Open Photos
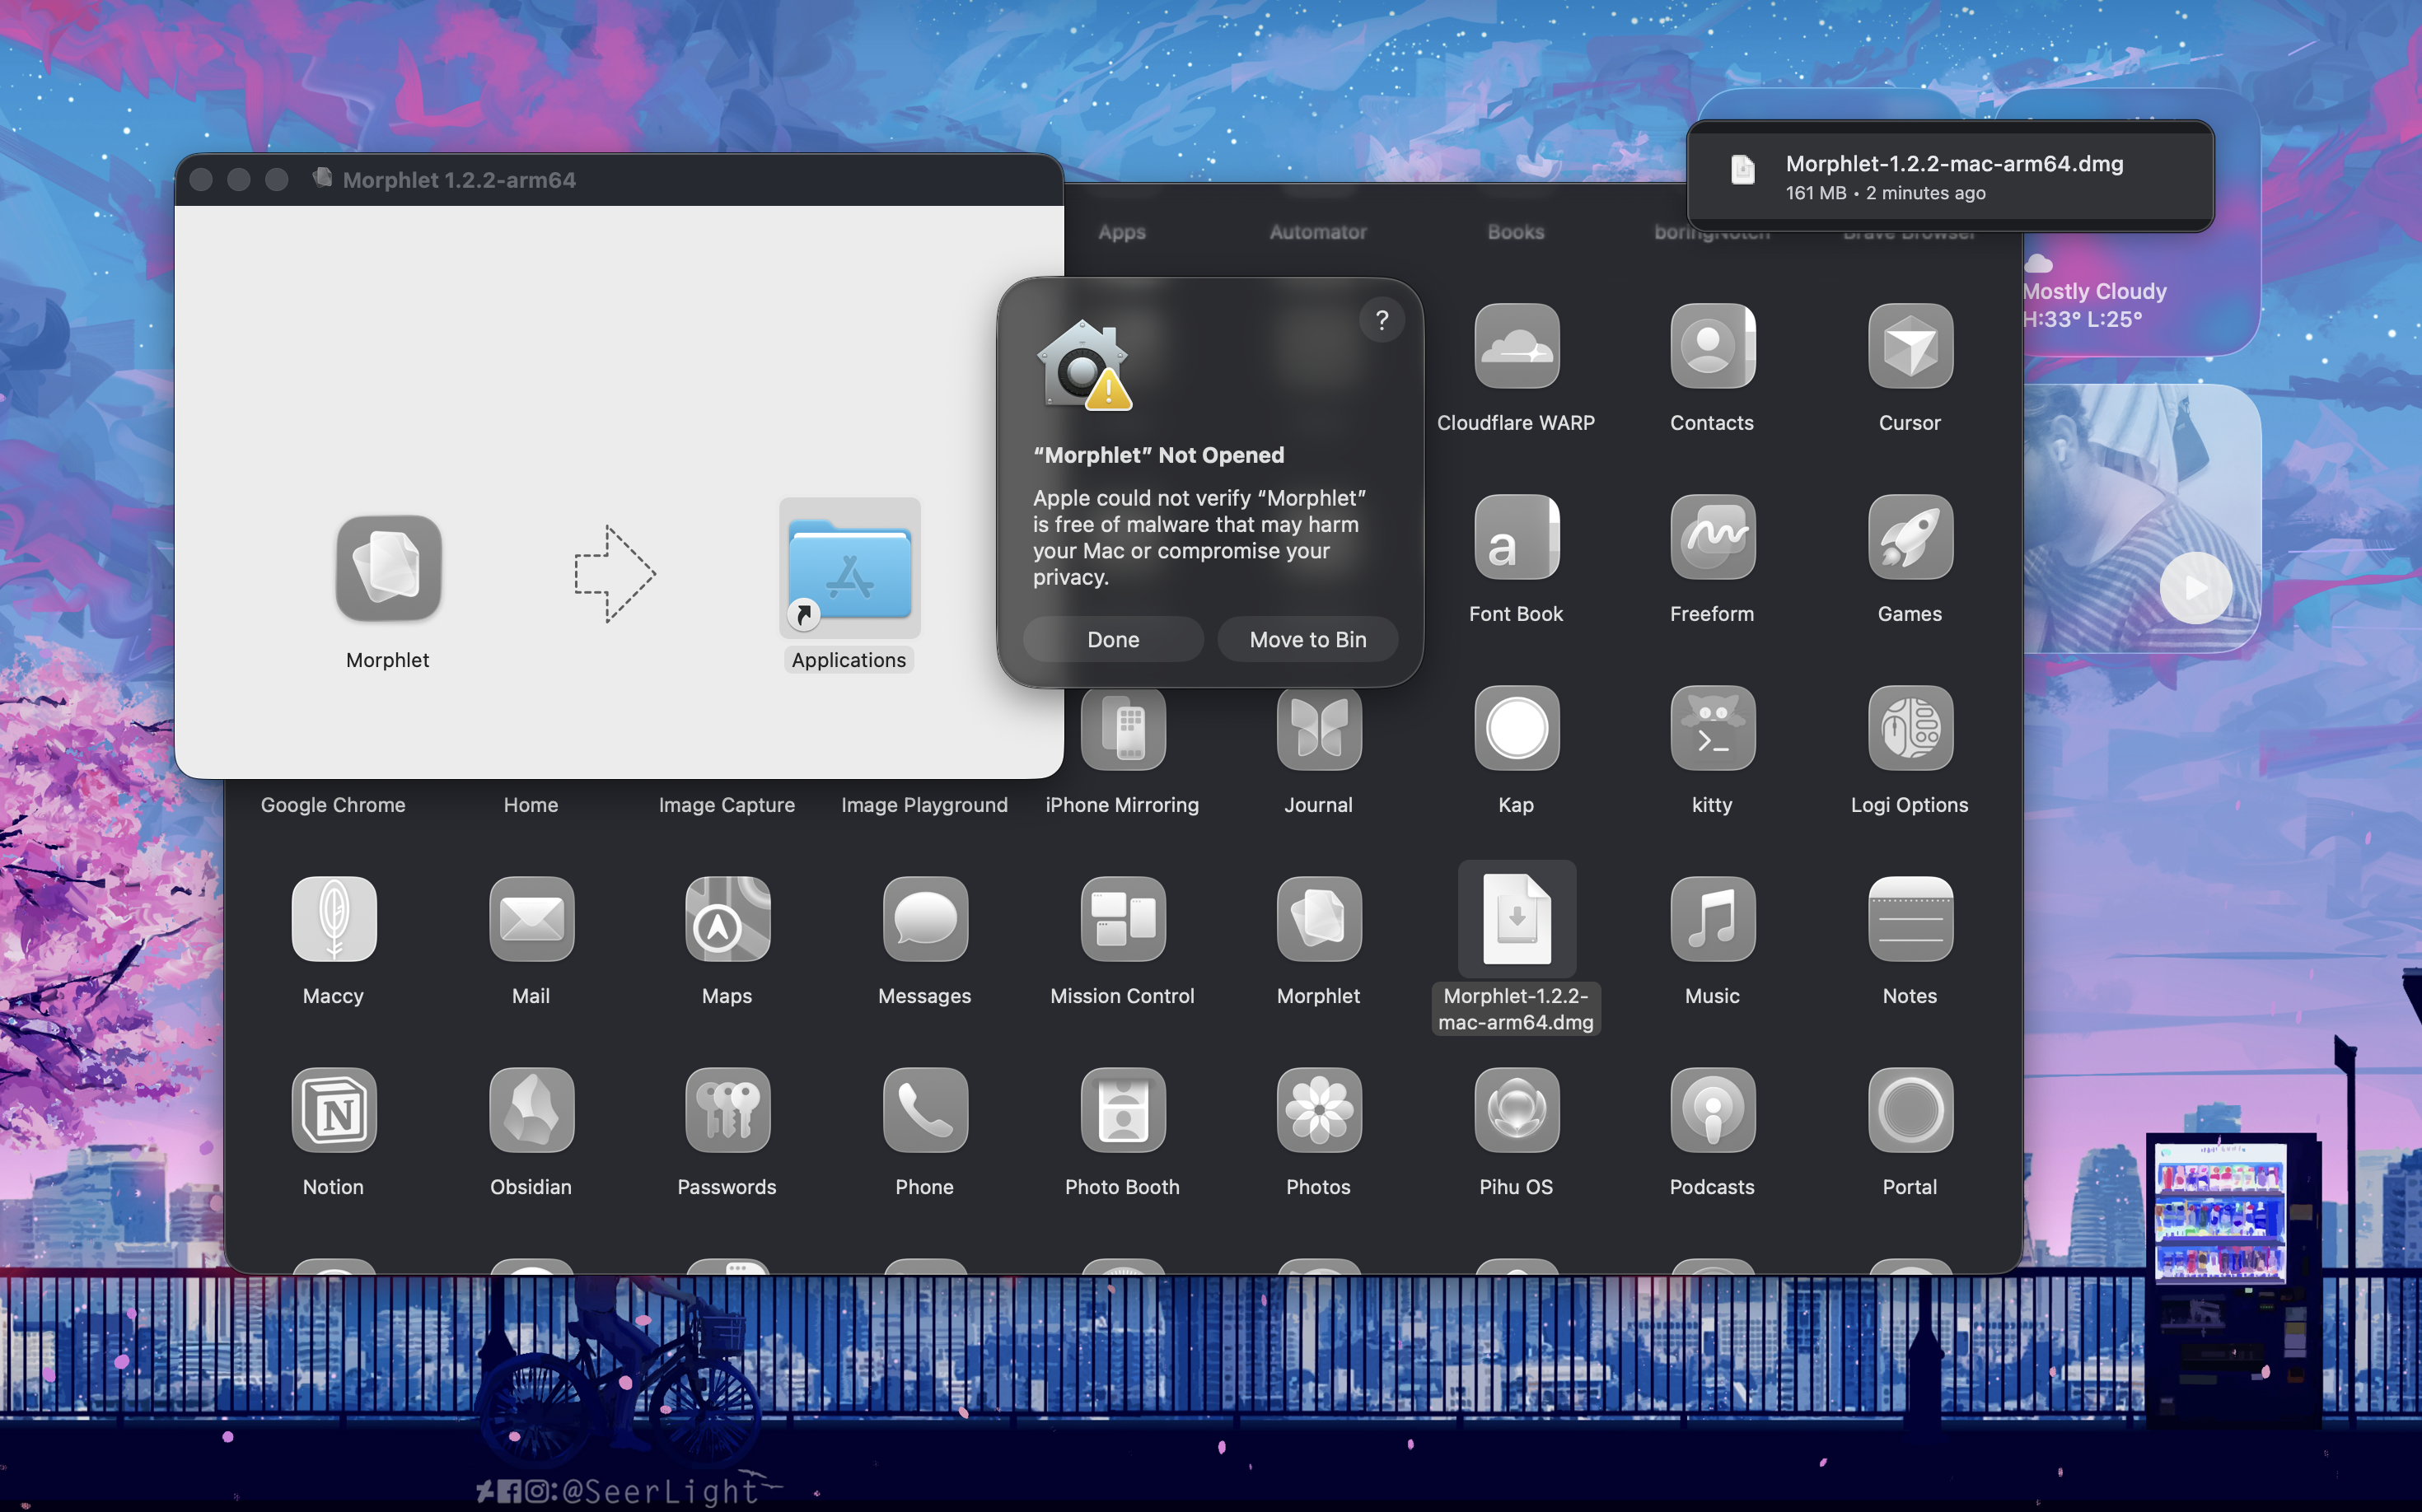The height and width of the screenshot is (1512, 2422). coord(1319,1110)
